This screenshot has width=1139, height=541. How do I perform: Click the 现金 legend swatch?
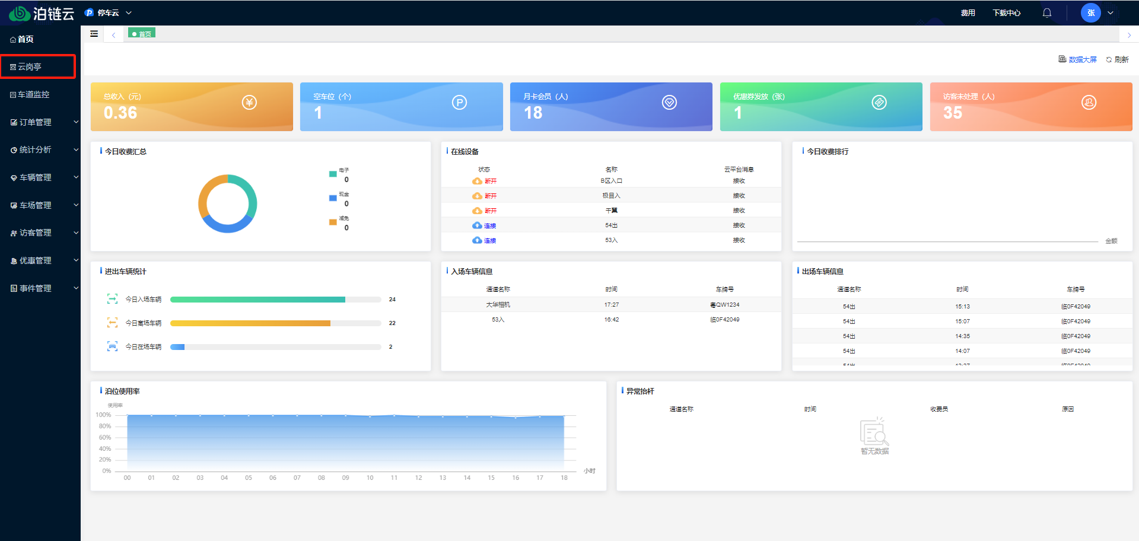click(333, 198)
